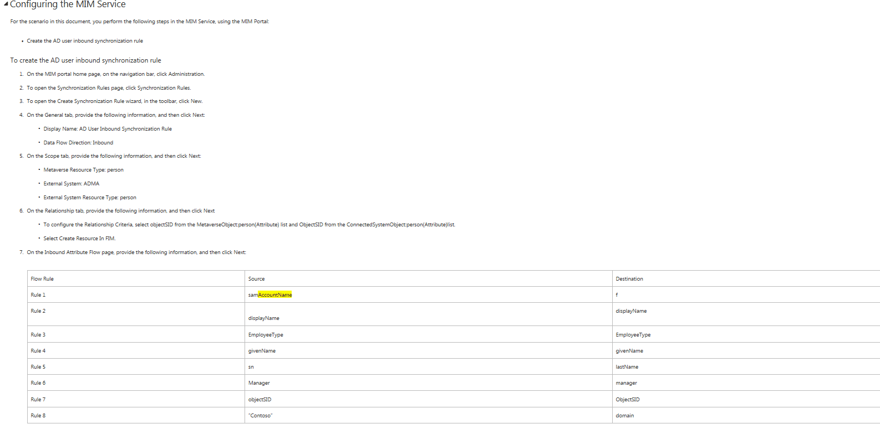Select the Manager source cell in Rule 6
880x429 pixels.
pos(259,383)
